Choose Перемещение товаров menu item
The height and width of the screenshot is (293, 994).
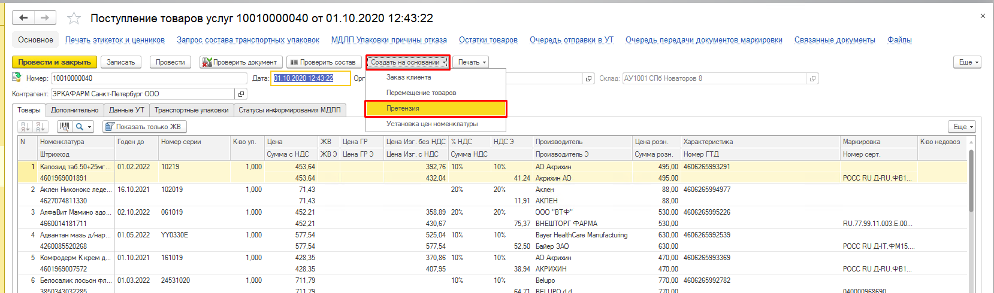click(421, 93)
